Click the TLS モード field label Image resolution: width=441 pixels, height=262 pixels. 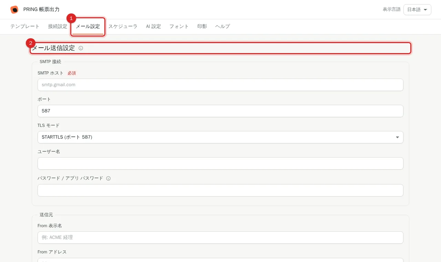click(x=49, y=125)
